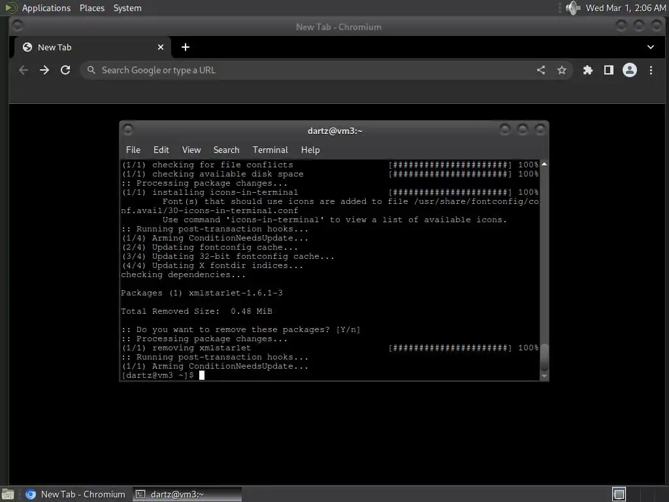Open terminal File menu
Screen dimensions: 669x502
133,150
